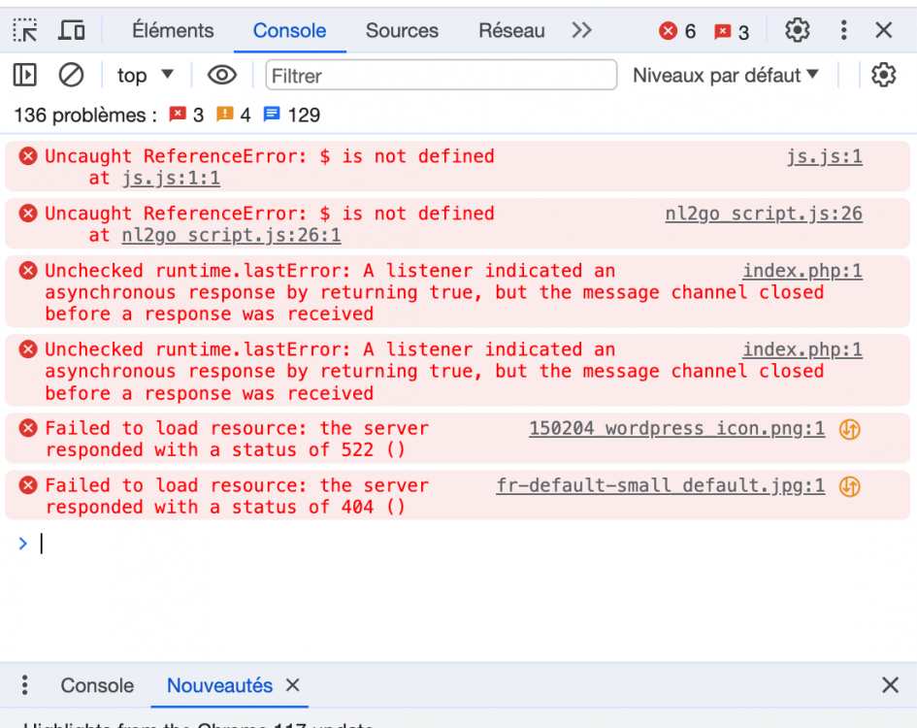Expand more tabs chevron

(x=582, y=30)
